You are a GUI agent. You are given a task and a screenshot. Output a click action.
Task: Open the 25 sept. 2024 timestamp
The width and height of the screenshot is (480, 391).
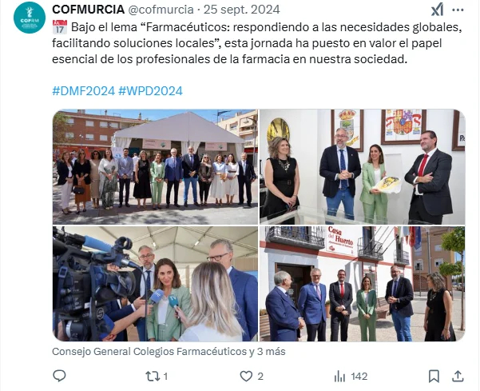[241, 10]
